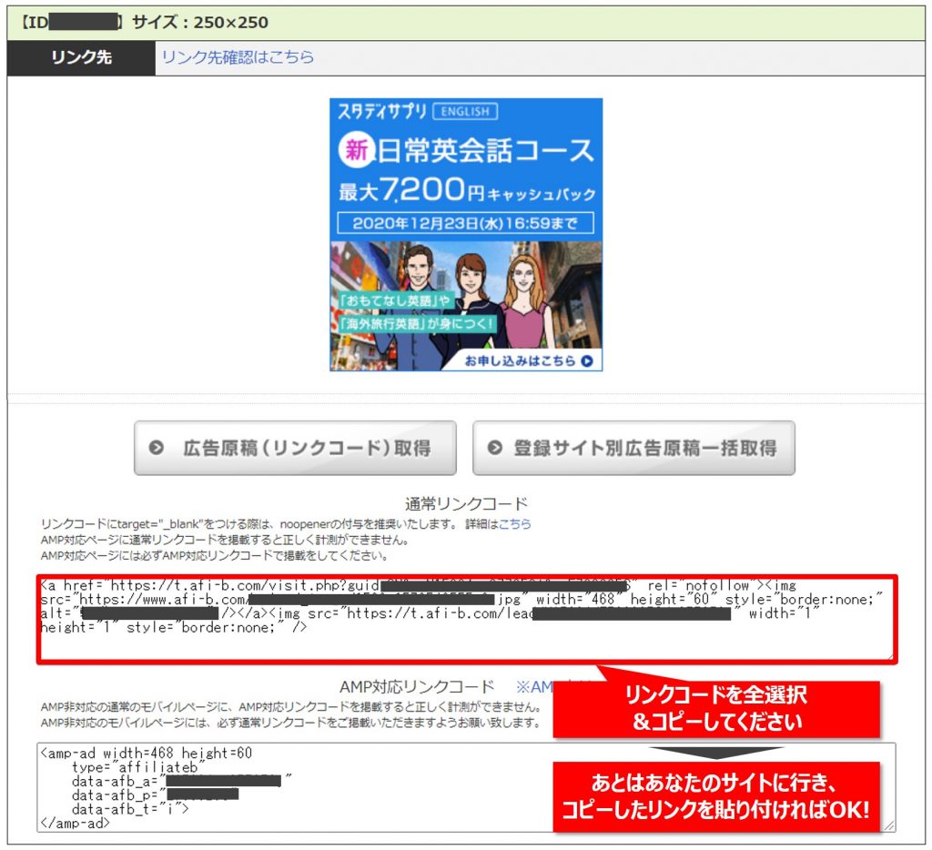Click the round 新 badge in the banner
This screenshot has width=932, height=850.
357,150
